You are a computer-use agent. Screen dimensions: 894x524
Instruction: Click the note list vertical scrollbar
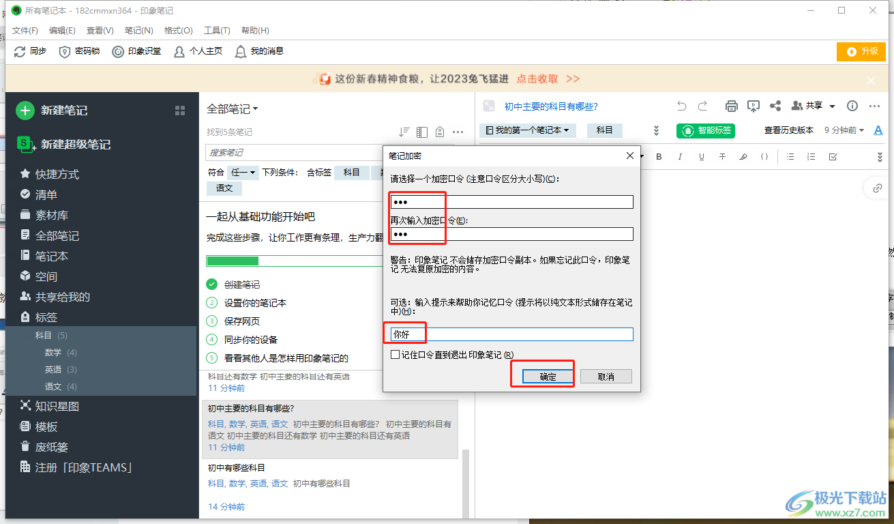coord(466,482)
